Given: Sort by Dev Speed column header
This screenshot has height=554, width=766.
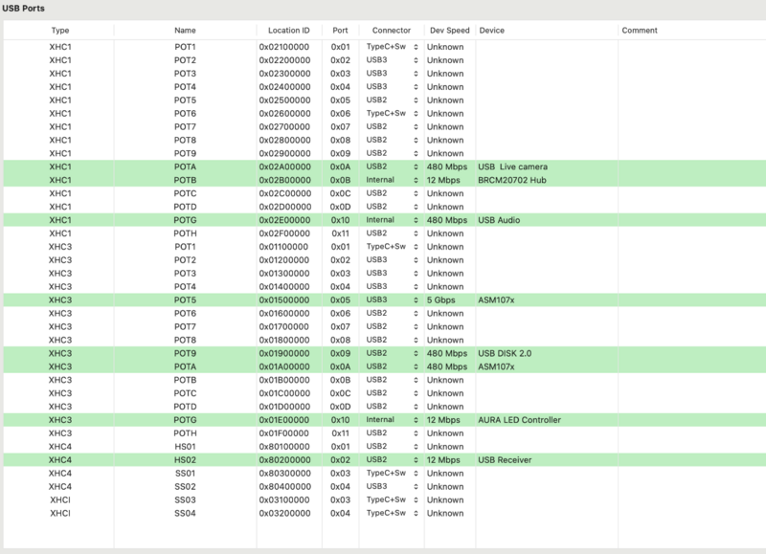Looking at the screenshot, I should [449, 31].
